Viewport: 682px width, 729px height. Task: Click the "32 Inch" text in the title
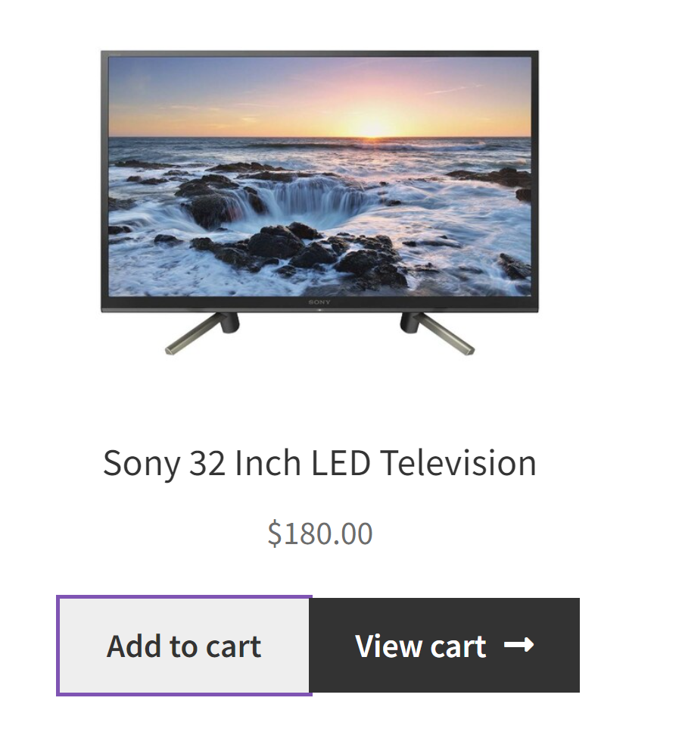click(245, 462)
